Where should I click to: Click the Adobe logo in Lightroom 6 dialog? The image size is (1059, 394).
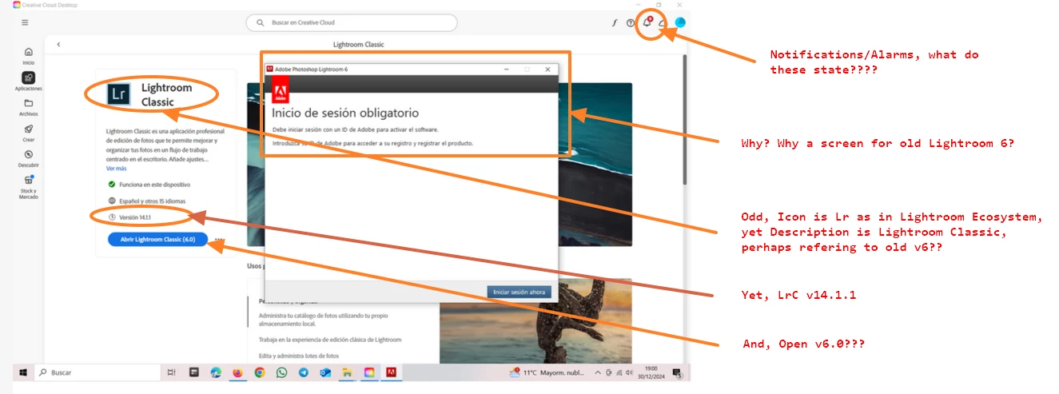(x=281, y=91)
